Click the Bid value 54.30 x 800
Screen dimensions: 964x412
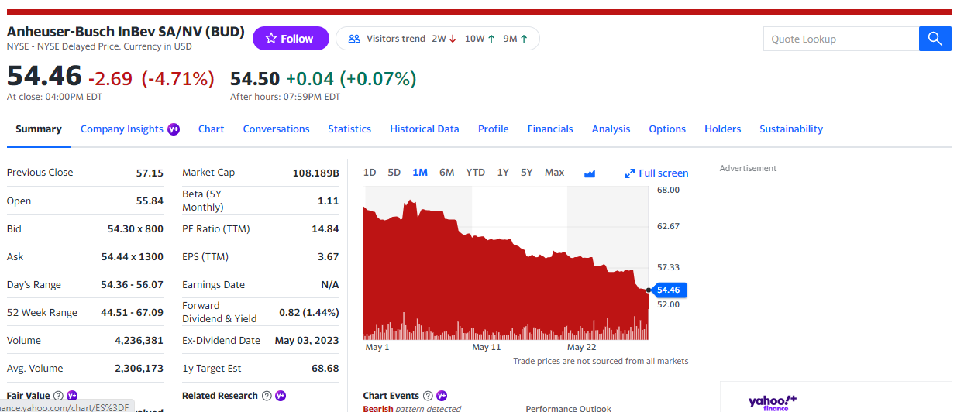tap(135, 229)
